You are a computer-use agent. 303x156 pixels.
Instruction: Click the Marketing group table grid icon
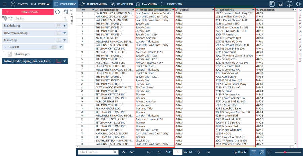(x=58, y=40)
